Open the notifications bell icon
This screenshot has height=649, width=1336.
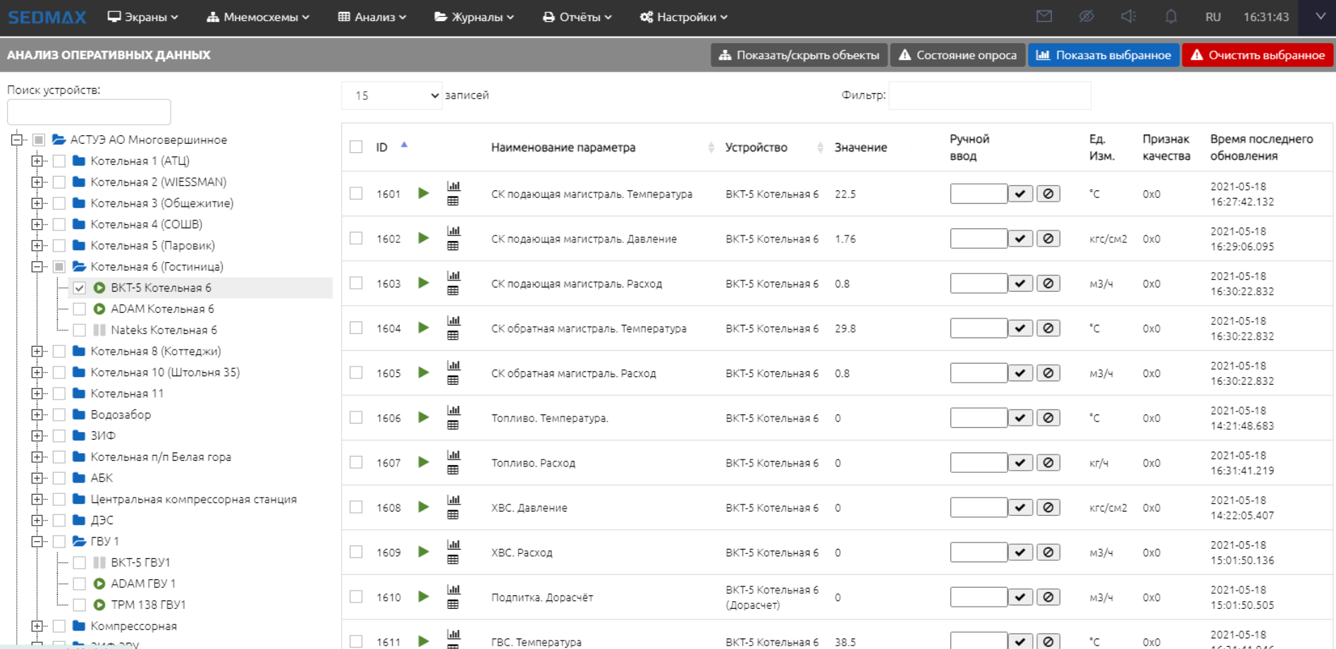pos(1170,16)
